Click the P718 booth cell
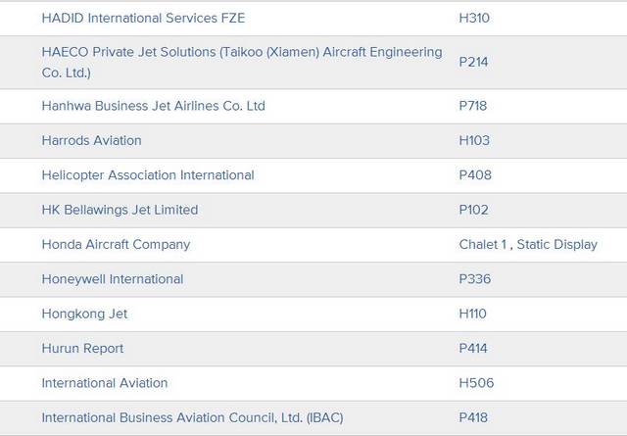The image size is (627, 436). 472,106
